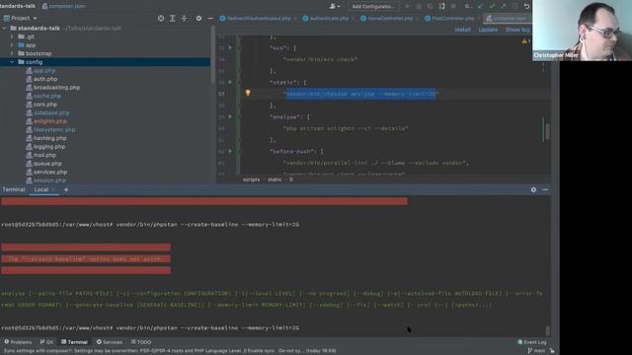Run the "before-push" script gutter arrow
The height and width of the screenshot is (355, 632).
click(230, 151)
